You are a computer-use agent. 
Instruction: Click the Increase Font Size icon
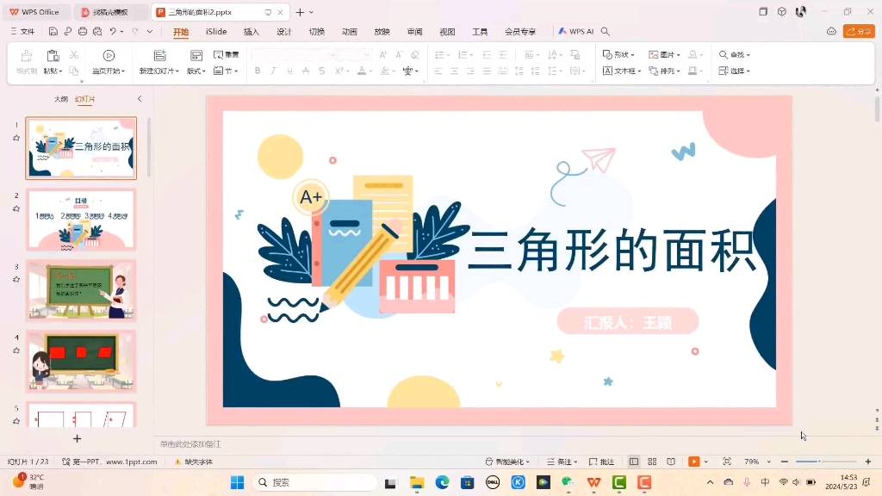pos(383,55)
